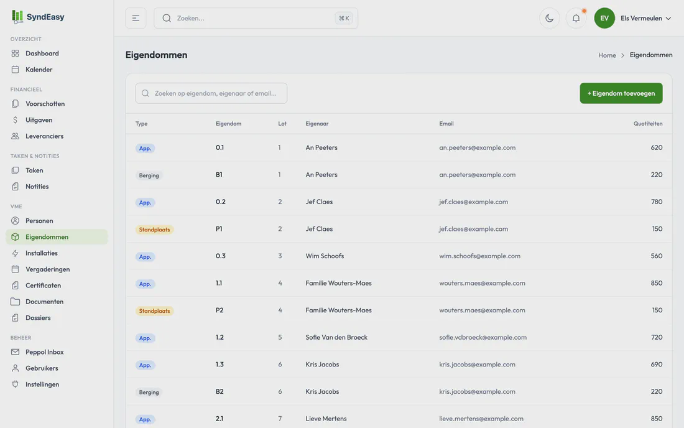The height and width of the screenshot is (428, 684).
Task: Click the Quotiteiten column header
Action: (648, 123)
